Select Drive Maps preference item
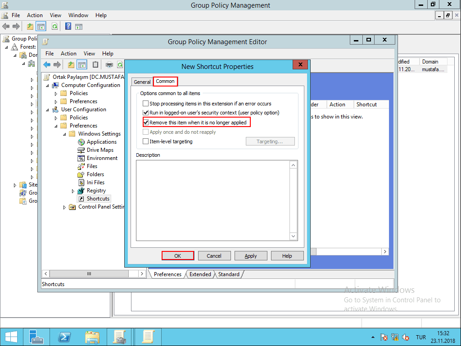The width and height of the screenshot is (461, 346). point(100,150)
